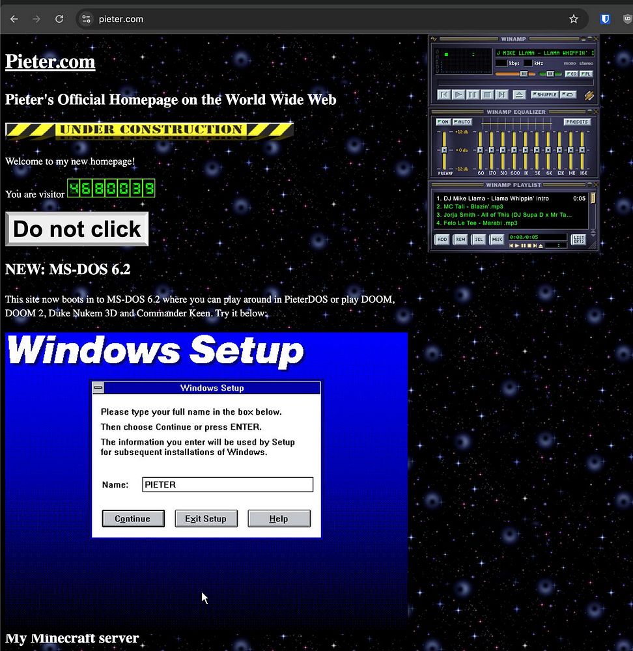Click browser back arrow
633x651 pixels.
click(14, 19)
